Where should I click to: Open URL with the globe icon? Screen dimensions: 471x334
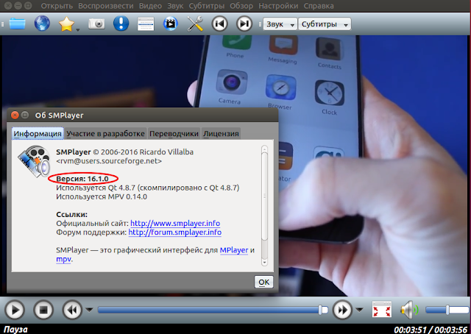point(42,24)
